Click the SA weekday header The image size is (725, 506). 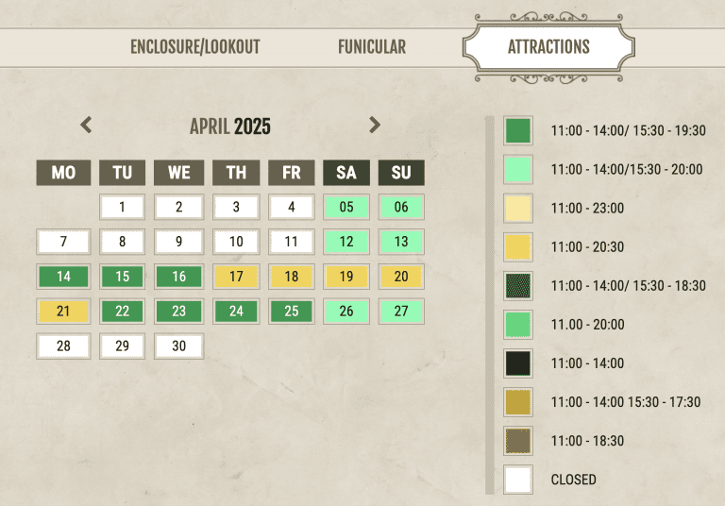click(346, 173)
